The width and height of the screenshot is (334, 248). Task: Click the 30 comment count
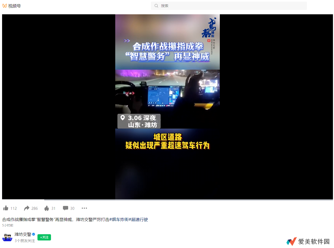(x=72, y=208)
